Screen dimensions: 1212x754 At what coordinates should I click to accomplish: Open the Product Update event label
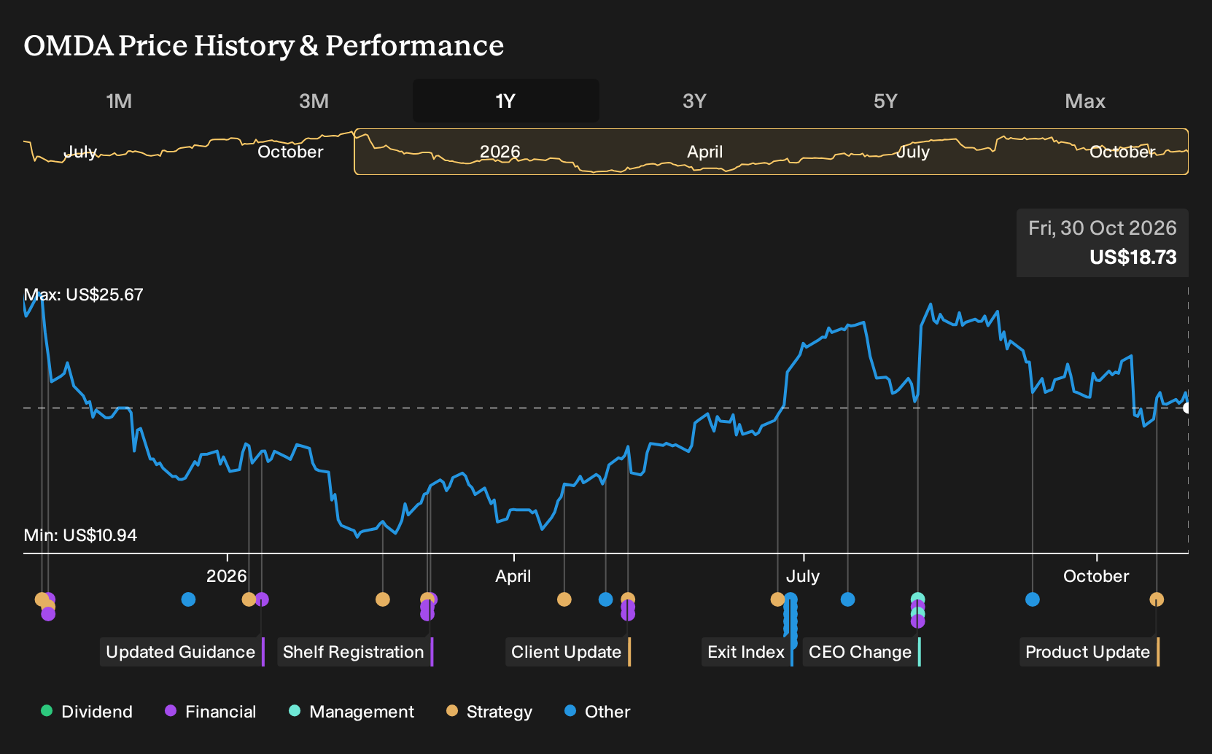pos(1089,652)
